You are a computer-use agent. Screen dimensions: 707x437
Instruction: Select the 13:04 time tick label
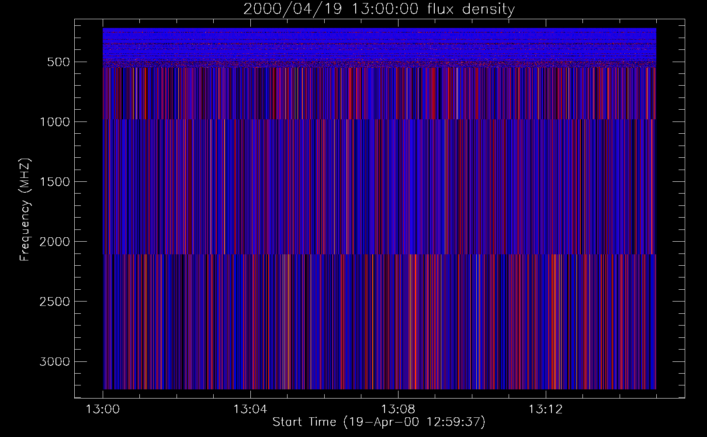(x=250, y=409)
